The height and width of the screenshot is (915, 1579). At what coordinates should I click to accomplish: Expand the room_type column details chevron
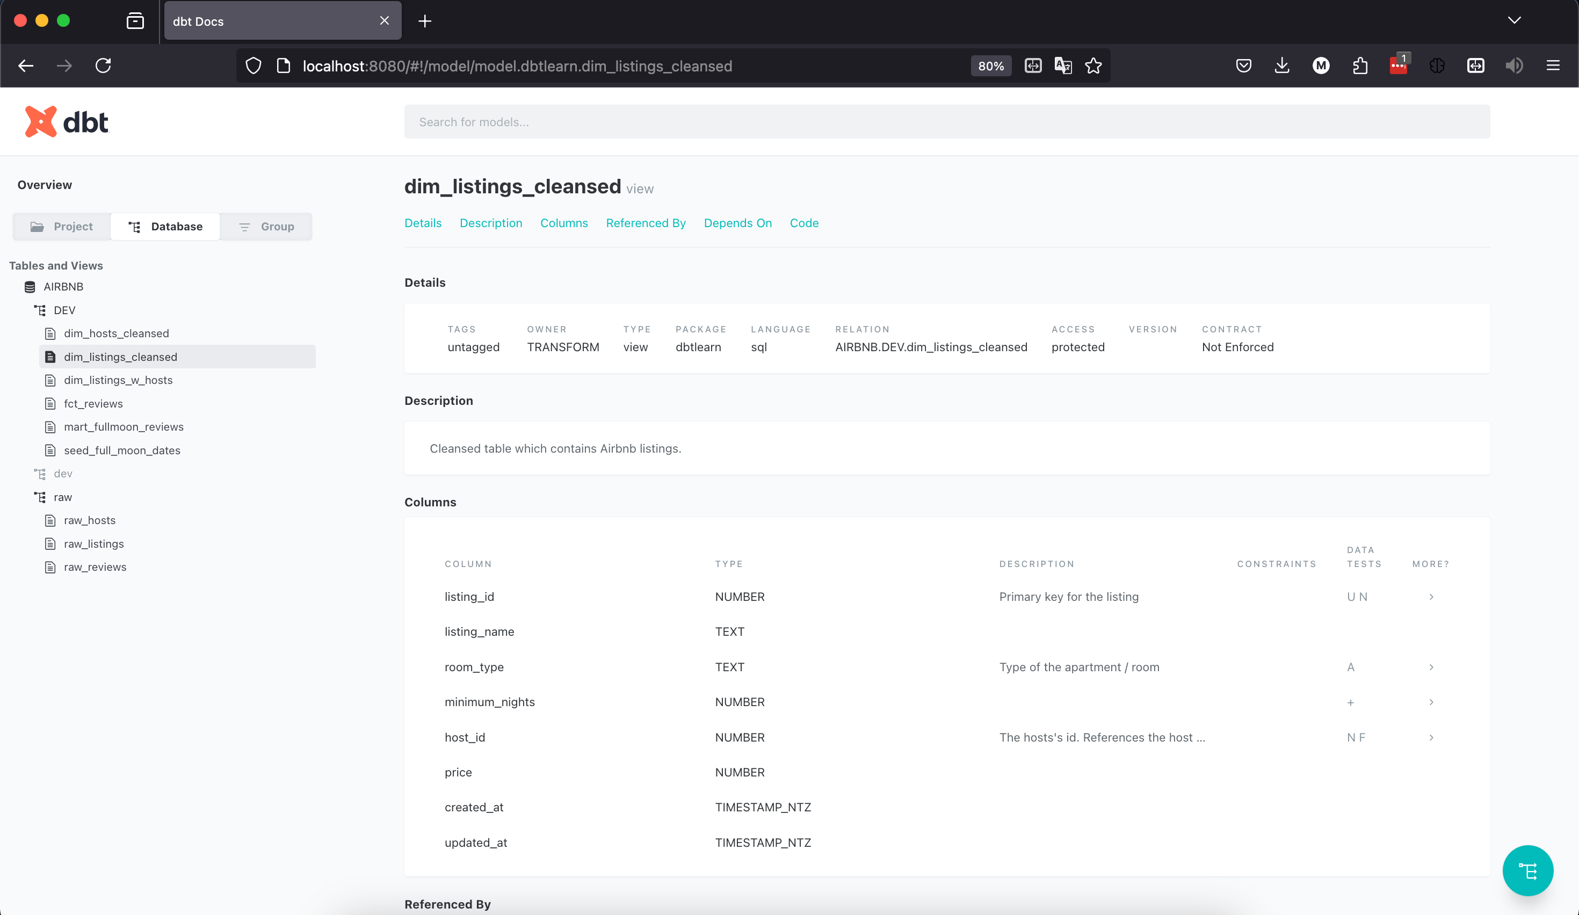[1431, 667]
